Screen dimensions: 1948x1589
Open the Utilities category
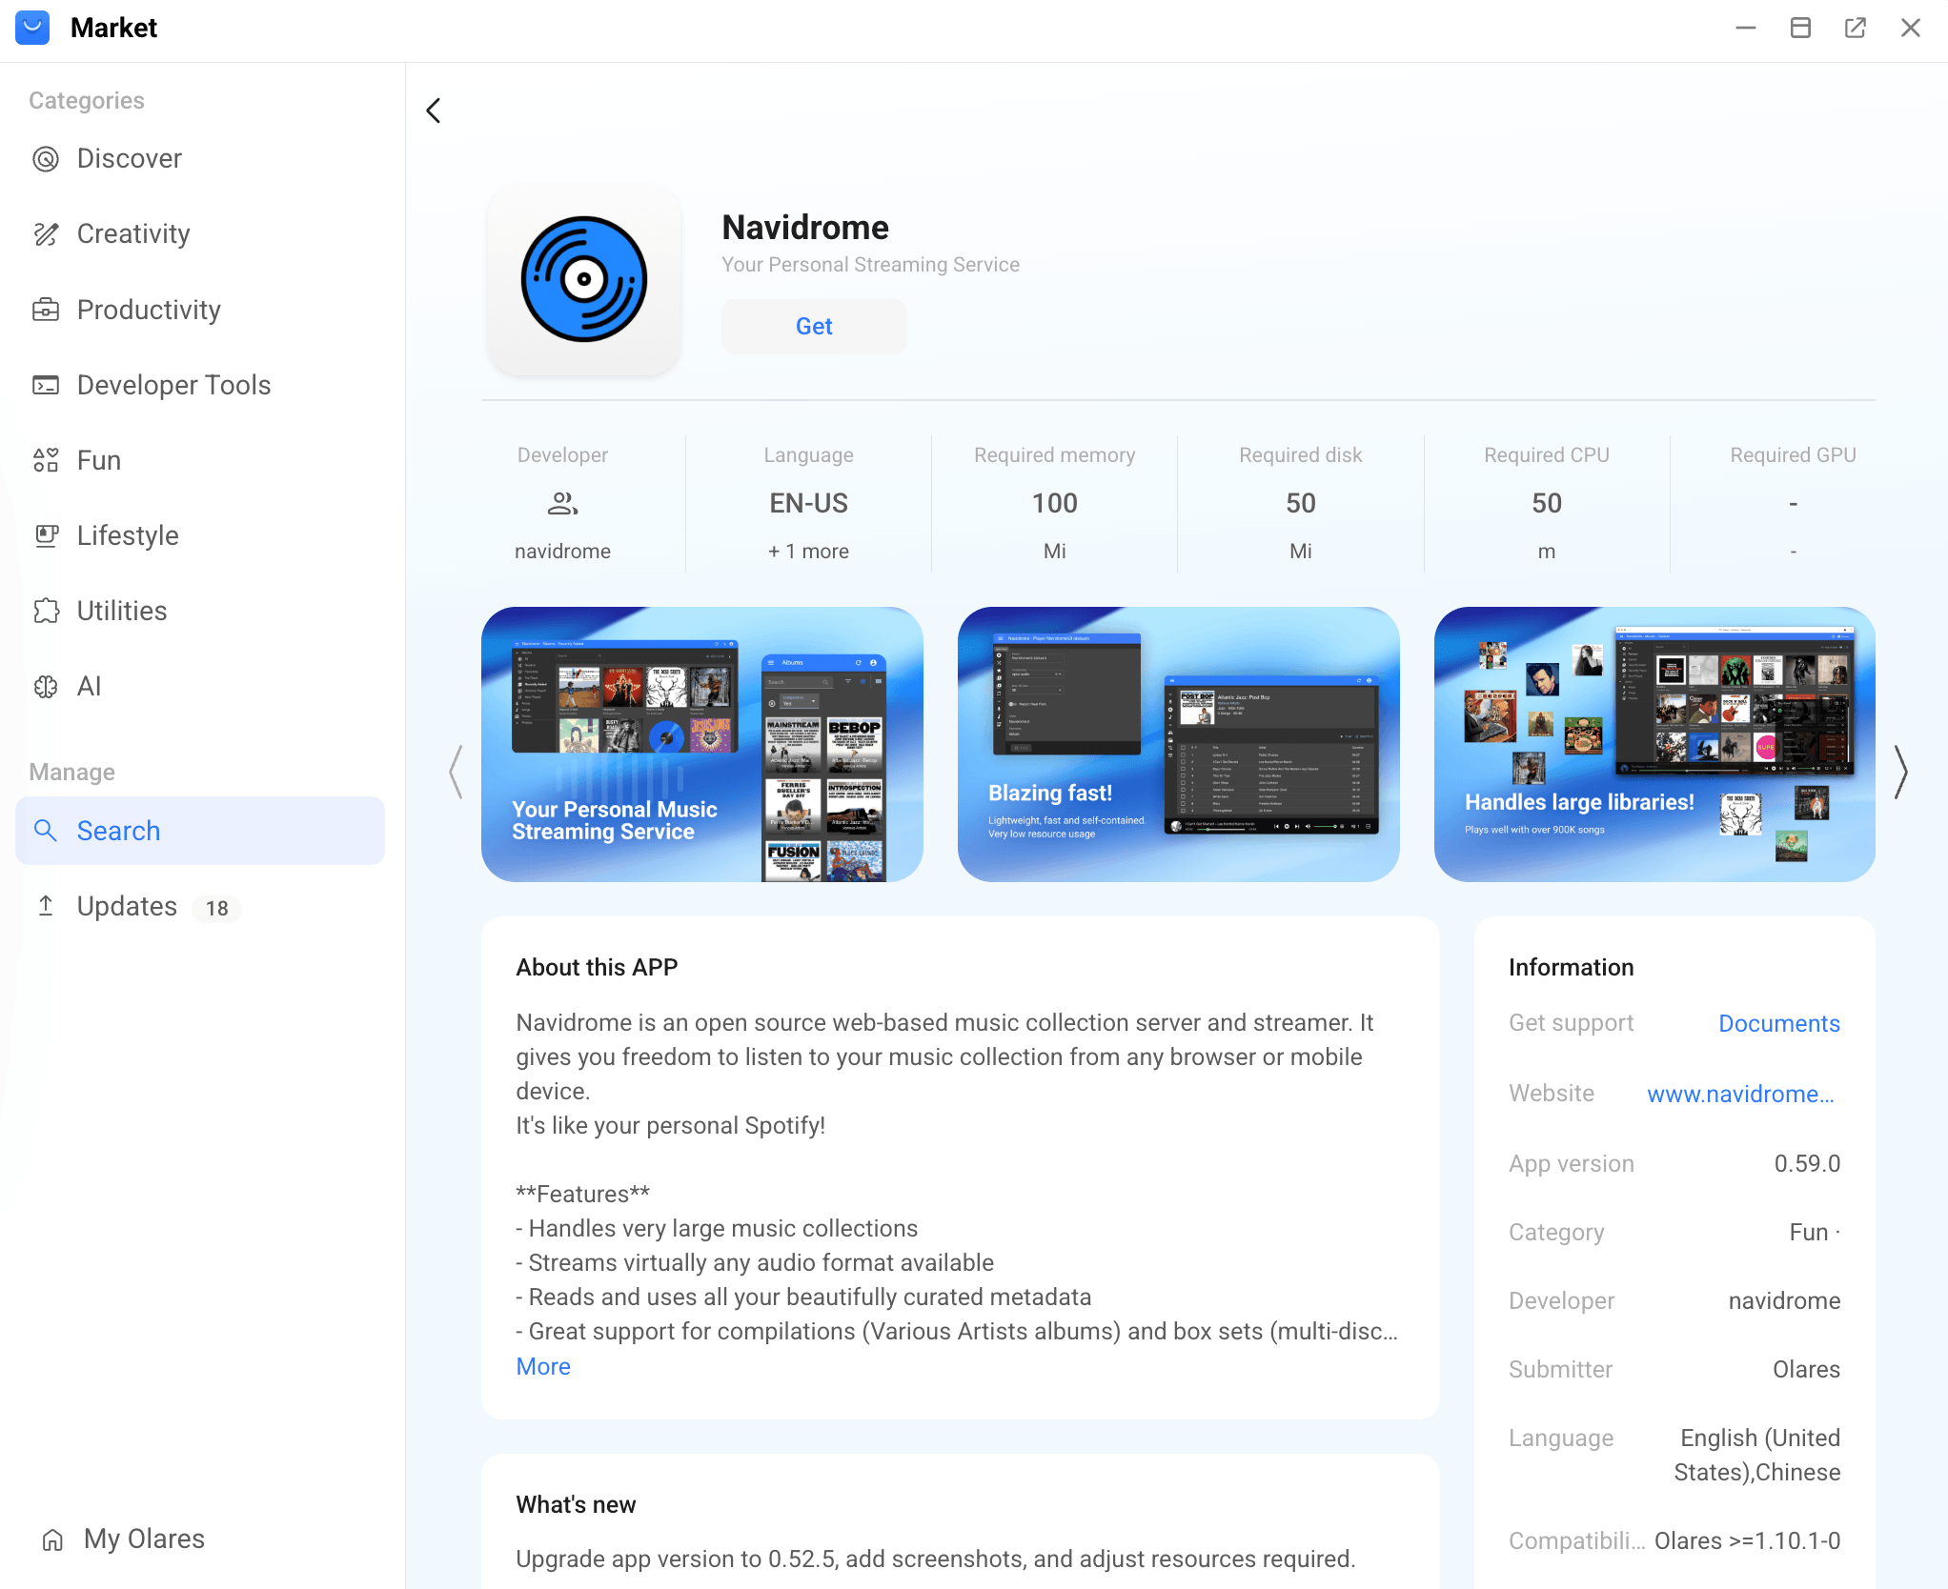pyautogui.click(x=200, y=611)
